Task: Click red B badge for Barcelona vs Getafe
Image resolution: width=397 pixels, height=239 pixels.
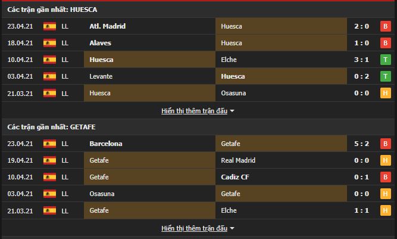Action: coord(385,144)
